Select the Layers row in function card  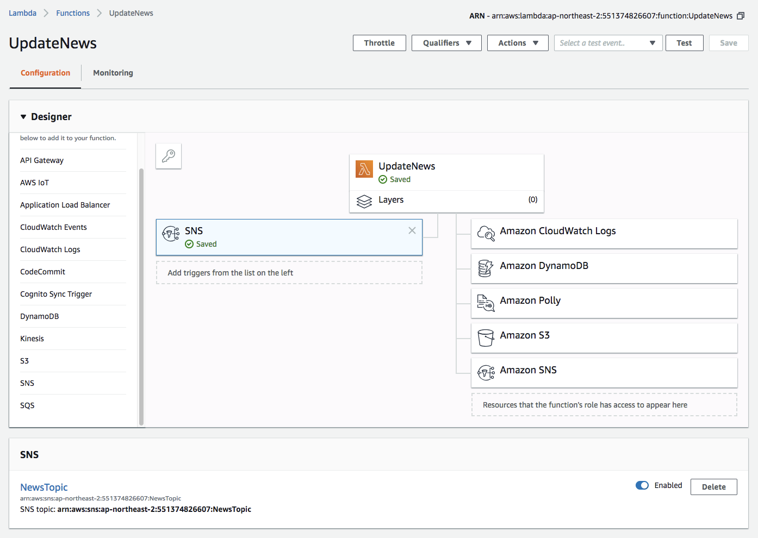click(x=446, y=201)
